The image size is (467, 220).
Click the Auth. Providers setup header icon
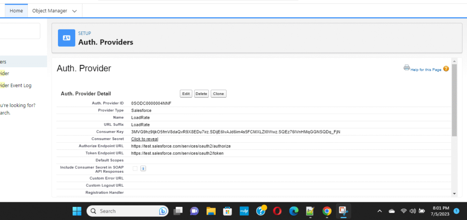pos(67,38)
